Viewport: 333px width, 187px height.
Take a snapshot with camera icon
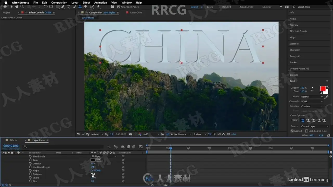[130, 134]
